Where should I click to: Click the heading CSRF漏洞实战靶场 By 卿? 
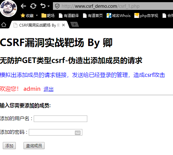(56, 43)
